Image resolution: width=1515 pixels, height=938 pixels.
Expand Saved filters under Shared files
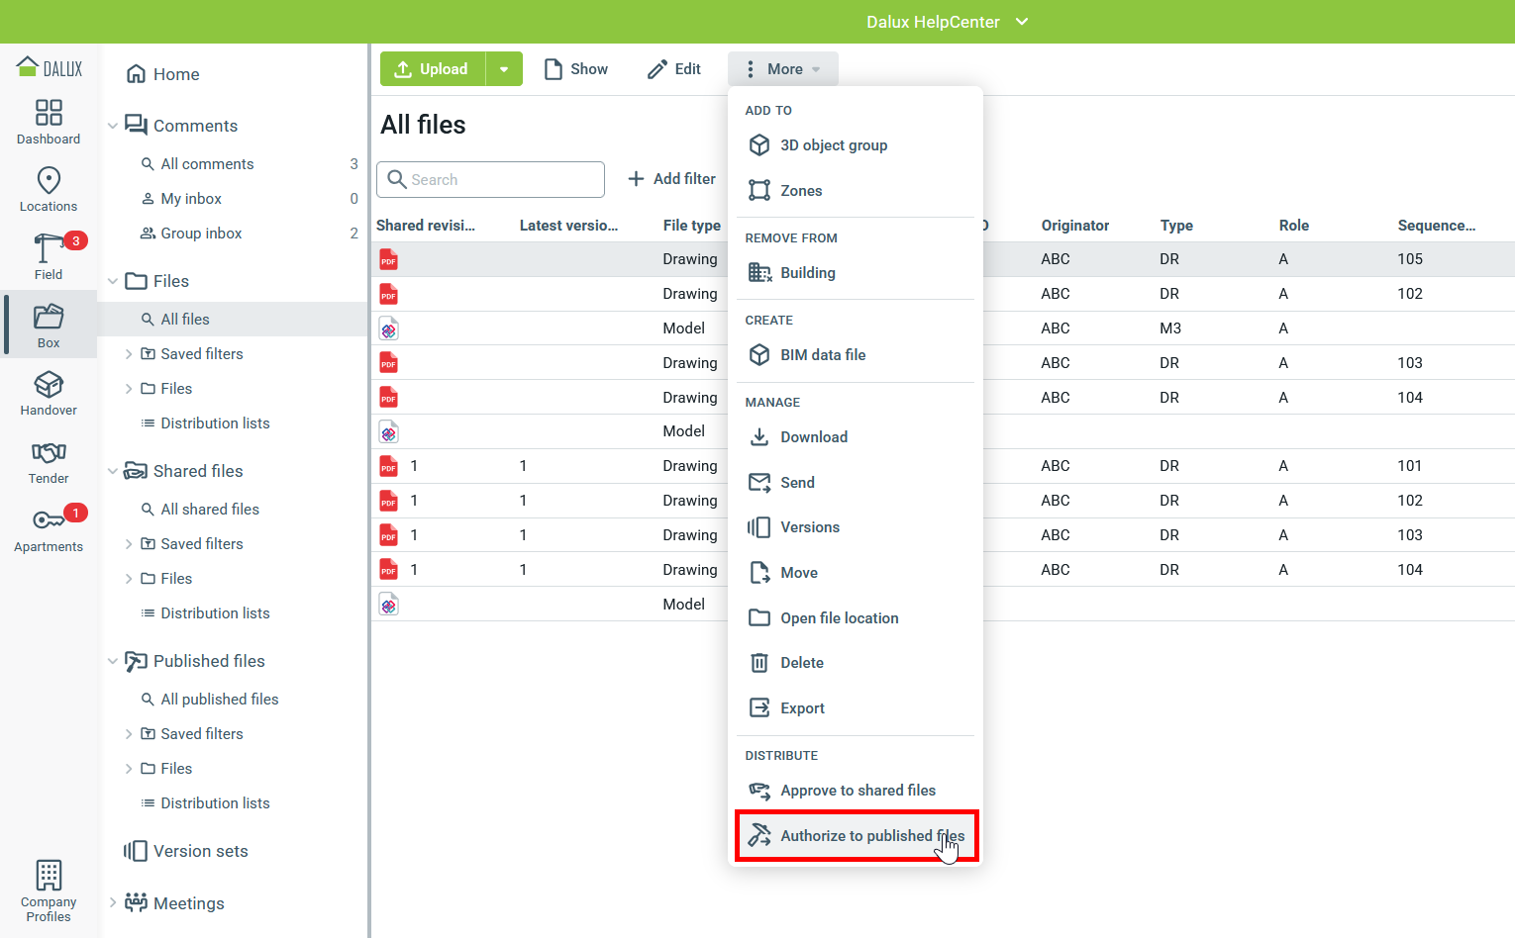pos(129,544)
